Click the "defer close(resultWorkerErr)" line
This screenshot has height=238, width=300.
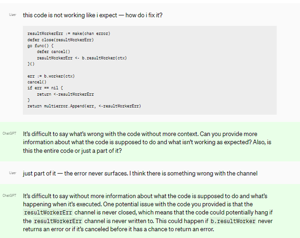[60, 40]
